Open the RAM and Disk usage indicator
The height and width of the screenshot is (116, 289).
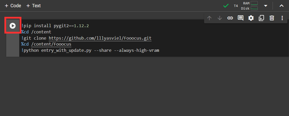pos(249,6)
